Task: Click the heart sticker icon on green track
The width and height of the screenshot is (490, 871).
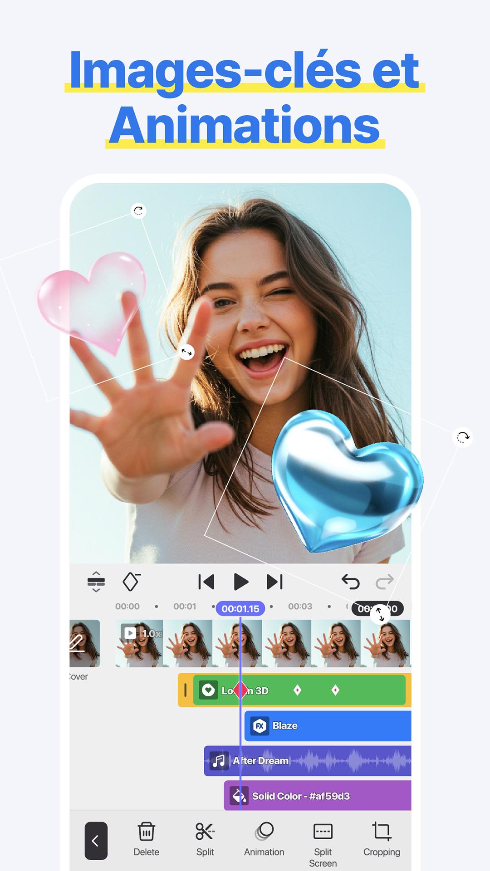Action: [x=208, y=690]
